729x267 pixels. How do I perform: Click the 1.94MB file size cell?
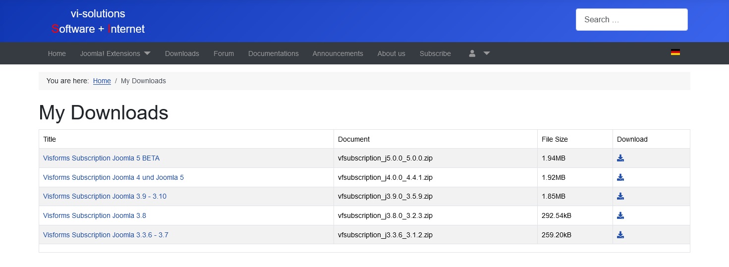click(x=575, y=158)
